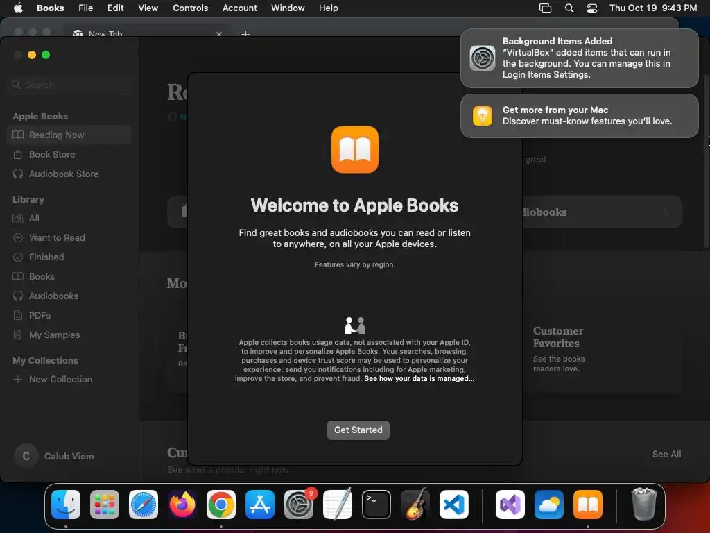Open the Window menu
The width and height of the screenshot is (710, 533).
tap(288, 8)
